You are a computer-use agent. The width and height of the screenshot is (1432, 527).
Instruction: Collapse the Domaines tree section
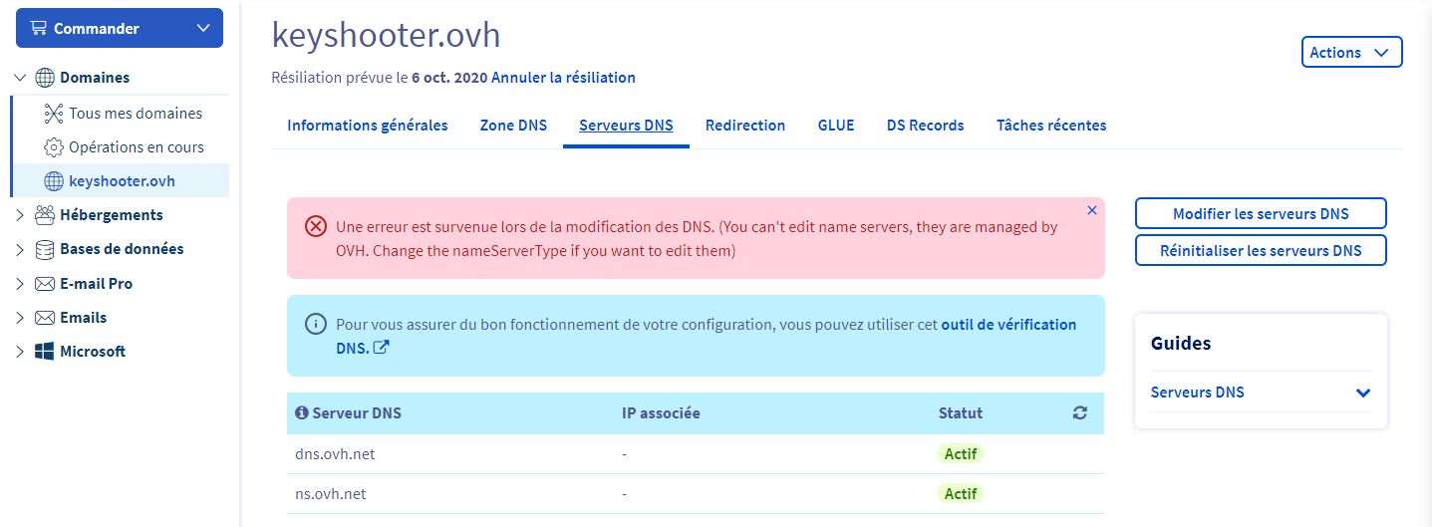[20, 78]
